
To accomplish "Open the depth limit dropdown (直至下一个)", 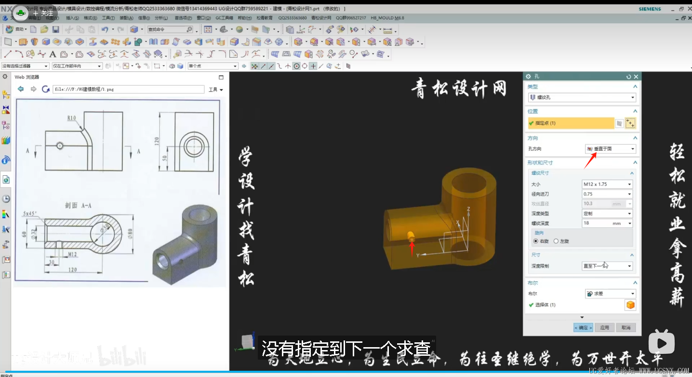I will (607, 266).
